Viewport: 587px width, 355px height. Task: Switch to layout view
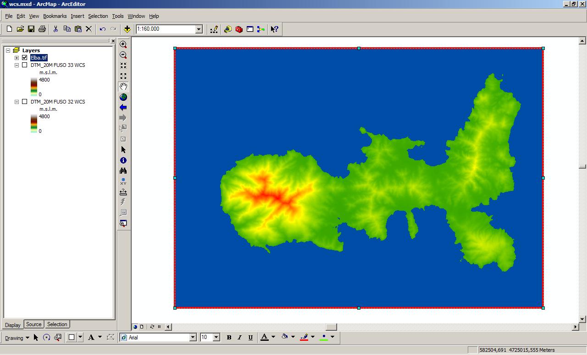click(x=142, y=327)
